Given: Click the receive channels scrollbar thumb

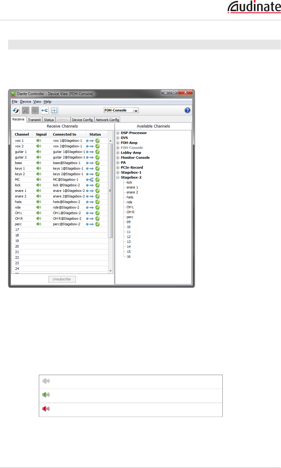Looking at the screenshot, I should tap(110, 190).
